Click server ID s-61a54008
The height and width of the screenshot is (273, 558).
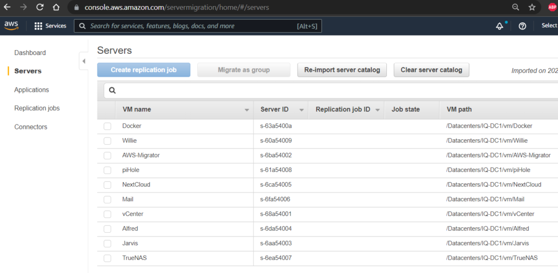[276, 170]
